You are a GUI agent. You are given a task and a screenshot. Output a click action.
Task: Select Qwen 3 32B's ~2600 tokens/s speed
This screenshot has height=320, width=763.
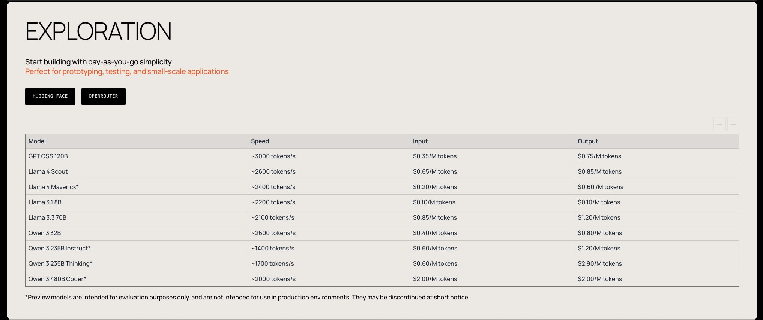click(273, 233)
